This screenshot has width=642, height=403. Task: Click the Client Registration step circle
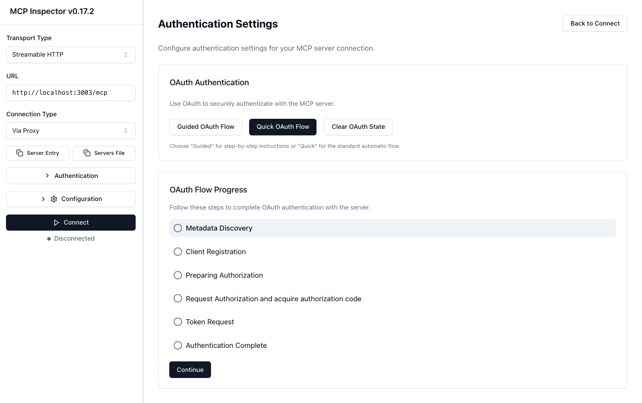(x=178, y=252)
